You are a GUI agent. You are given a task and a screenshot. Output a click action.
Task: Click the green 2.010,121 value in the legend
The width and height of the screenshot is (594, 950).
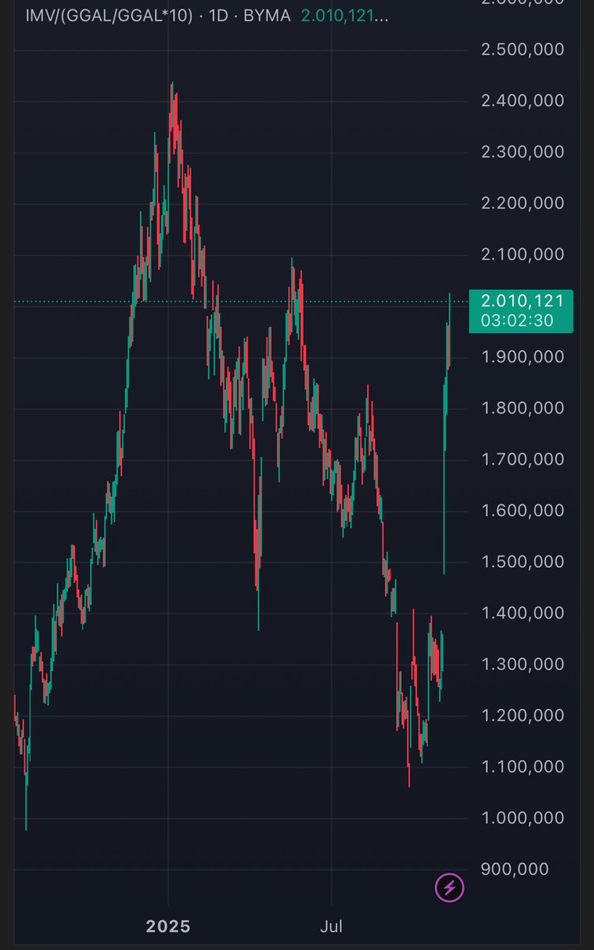coord(345,15)
